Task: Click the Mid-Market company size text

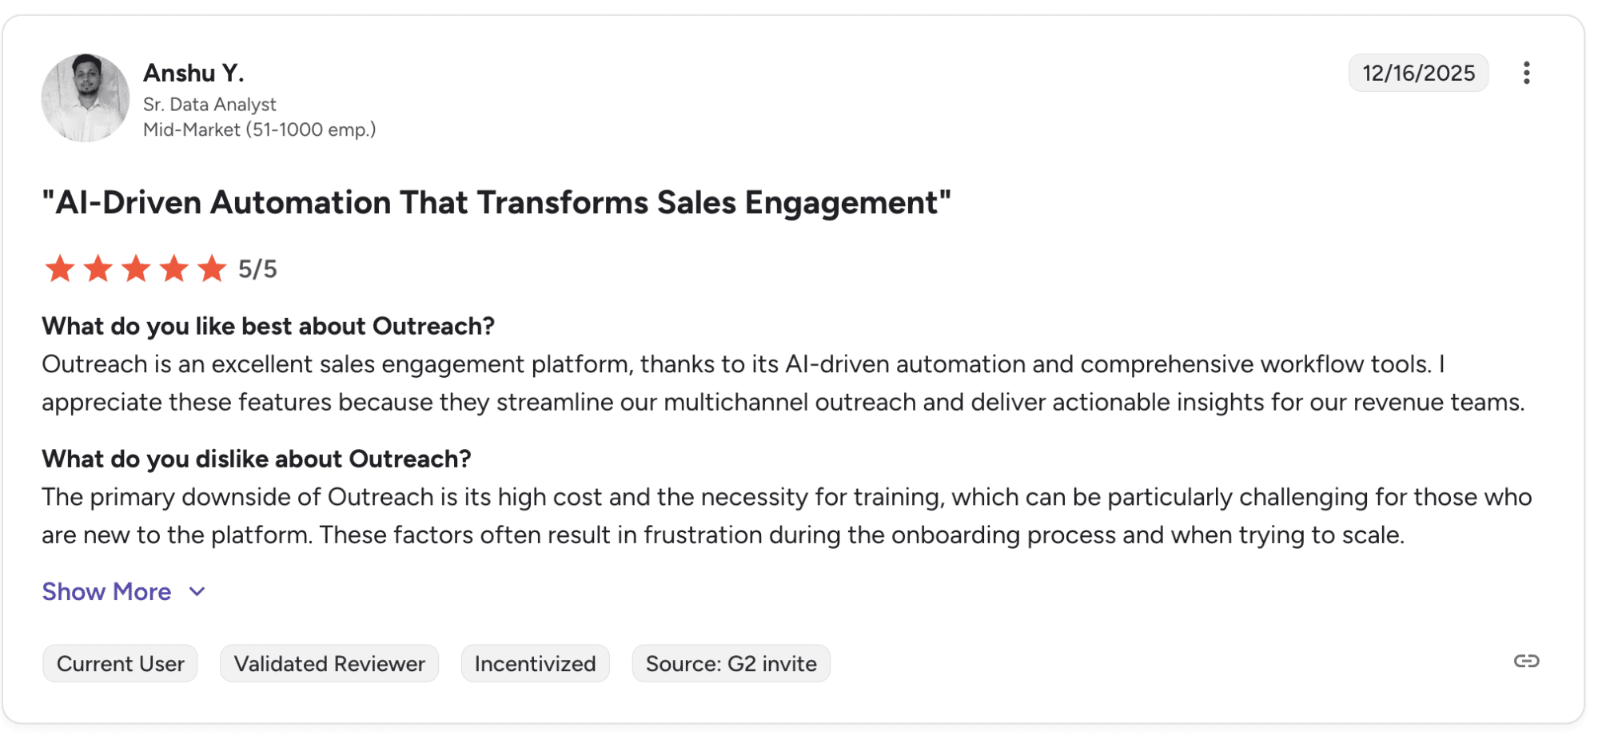Action: 259,129
